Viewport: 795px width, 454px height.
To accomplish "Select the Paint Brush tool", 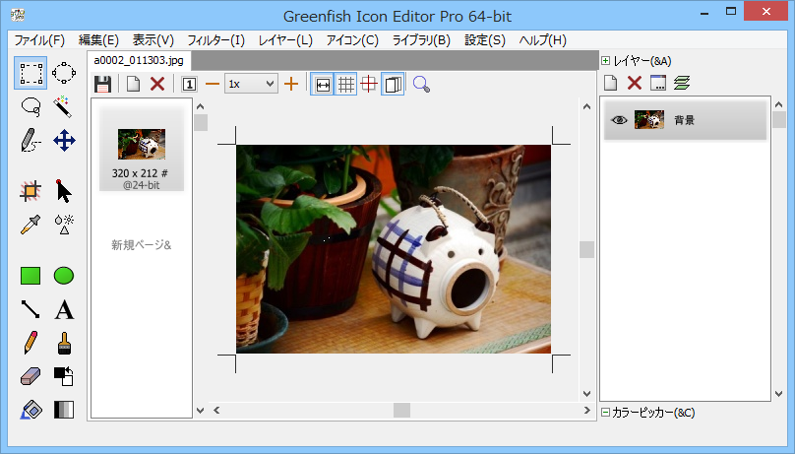I will 64,343.
